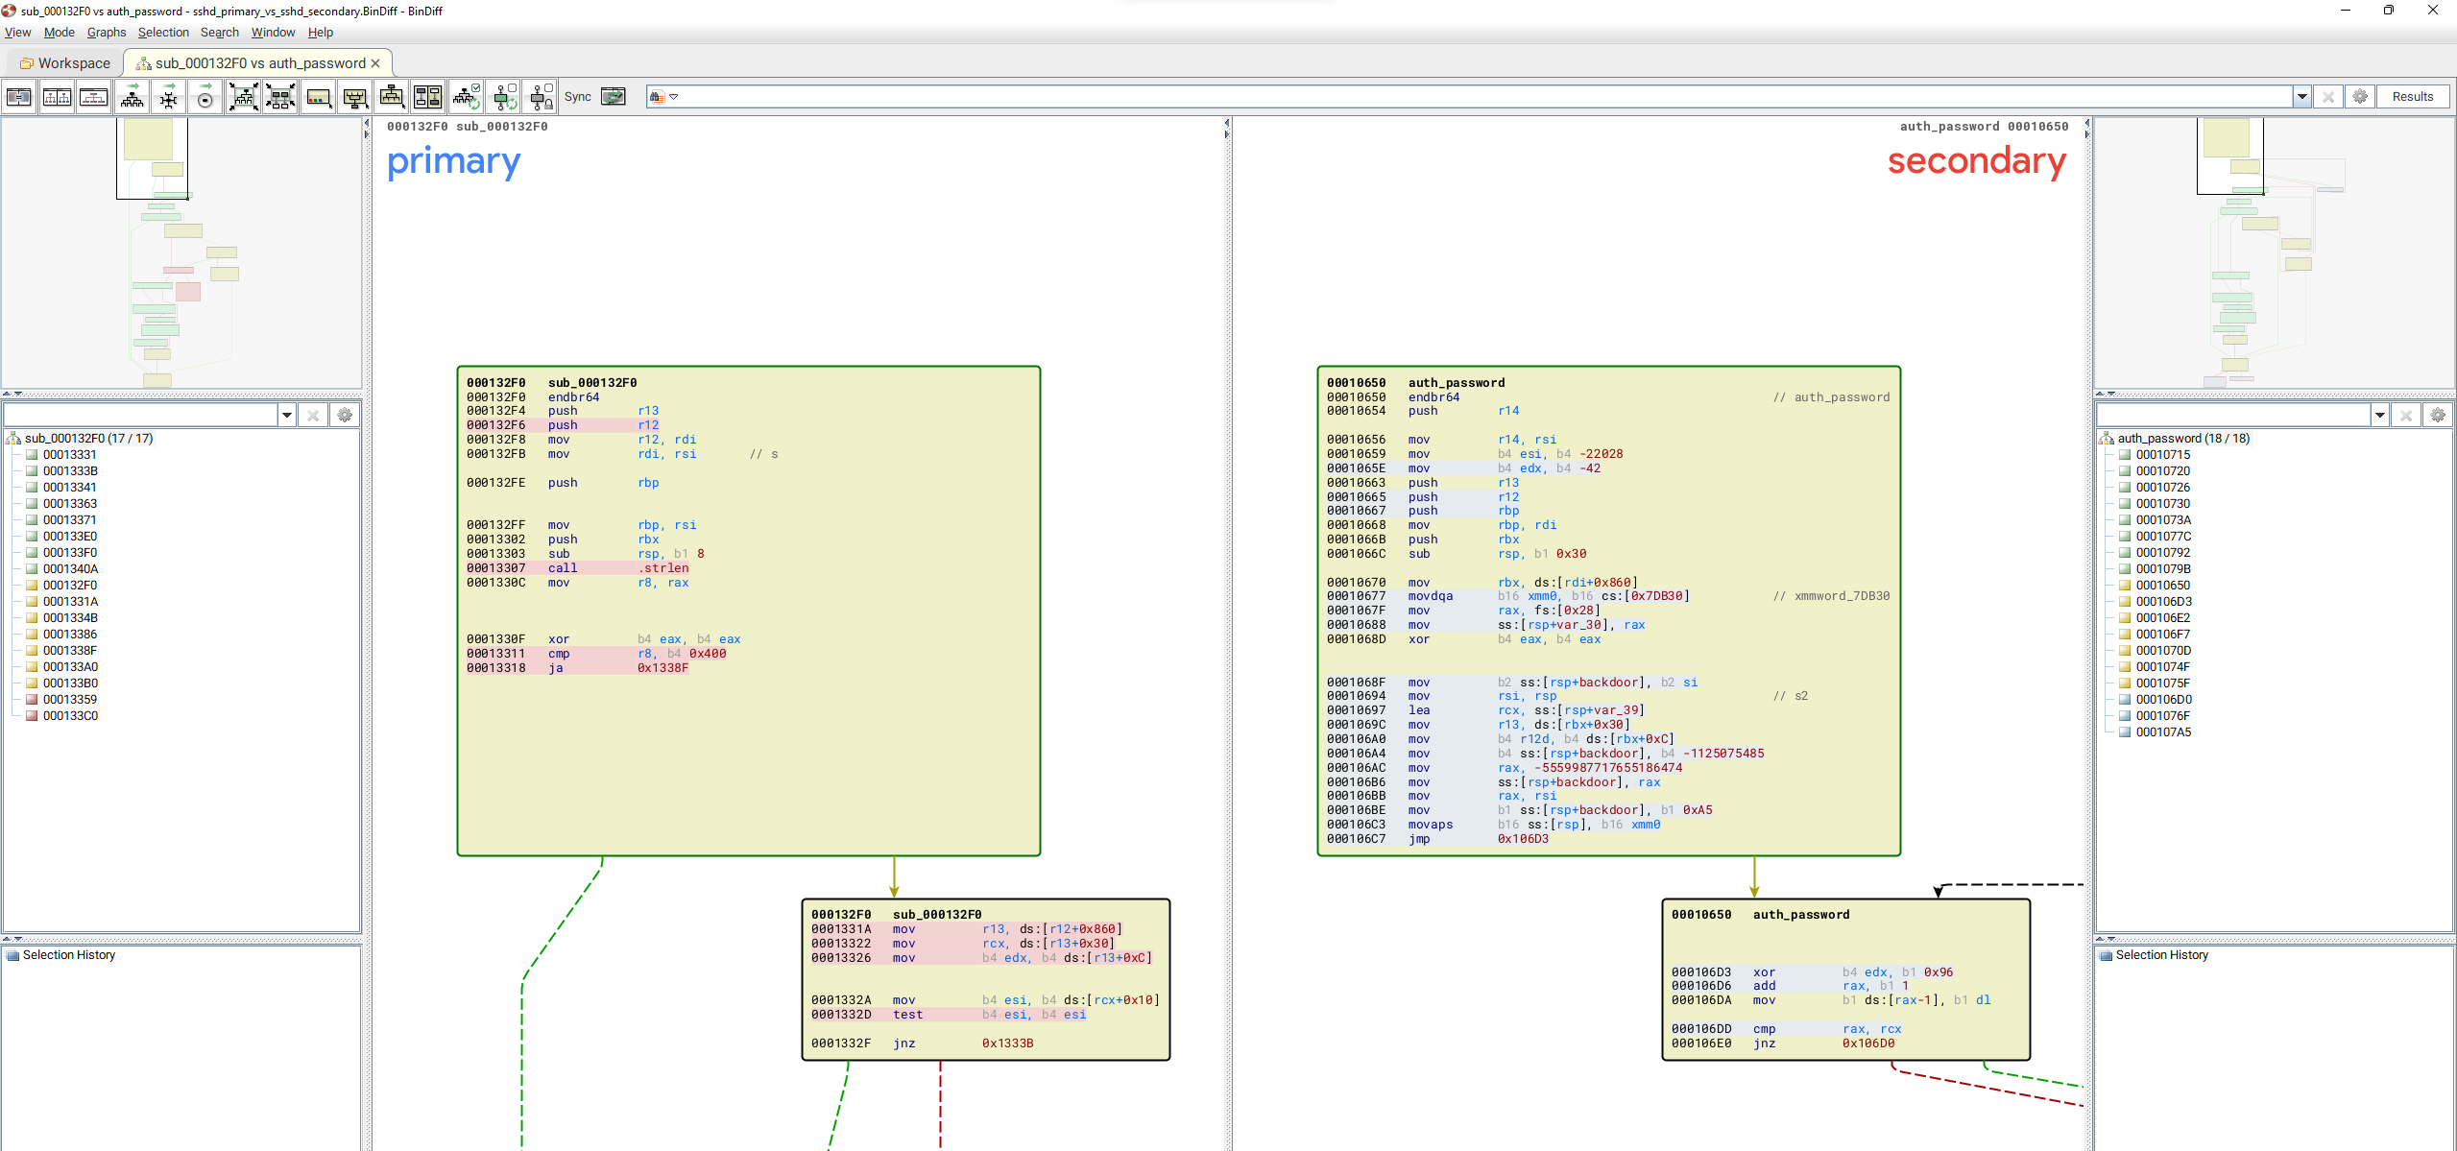Click the Sync views icon
The width and height of the screenshot is (2457, 1151).
pyautogui.click(x=613, y=97)
